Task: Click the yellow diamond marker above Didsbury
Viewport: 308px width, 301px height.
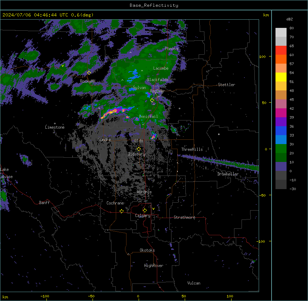Action: (x=139, y=149)
